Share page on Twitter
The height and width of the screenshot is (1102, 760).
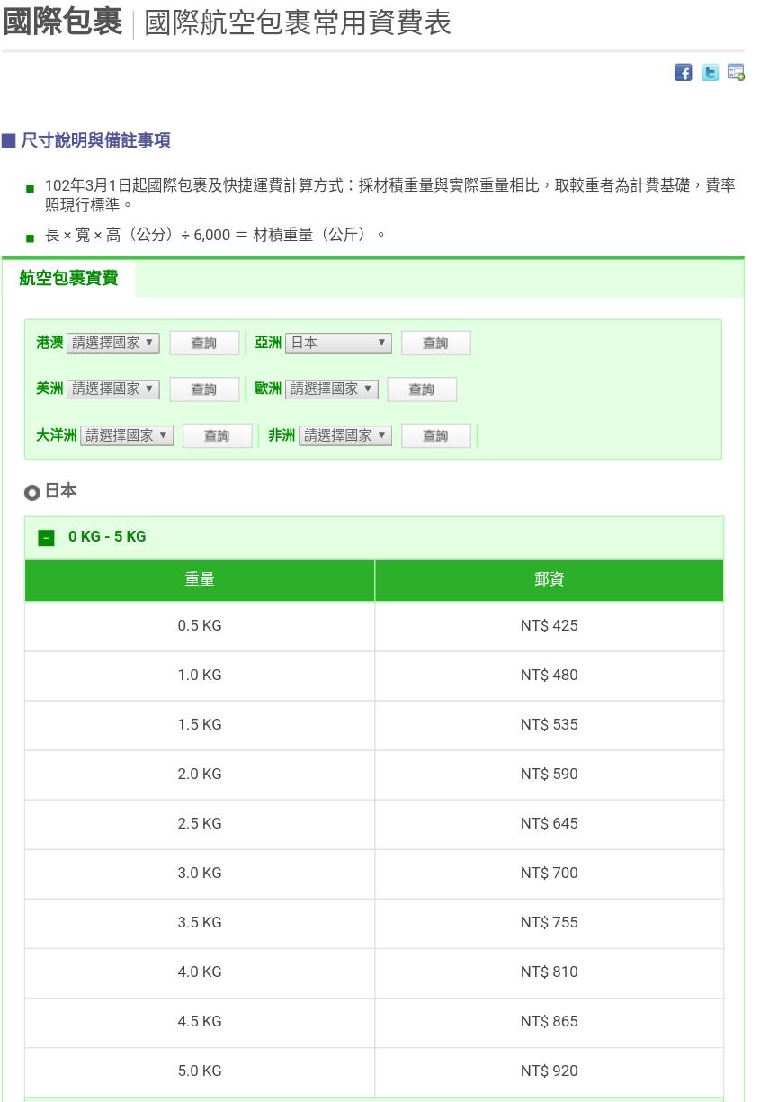[710, 73]
